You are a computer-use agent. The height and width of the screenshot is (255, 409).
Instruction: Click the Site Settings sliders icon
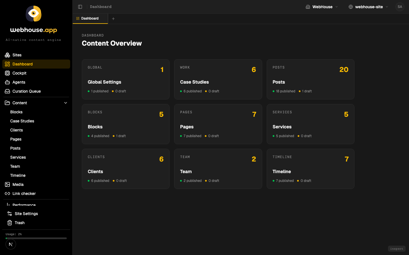click(10, 214)
